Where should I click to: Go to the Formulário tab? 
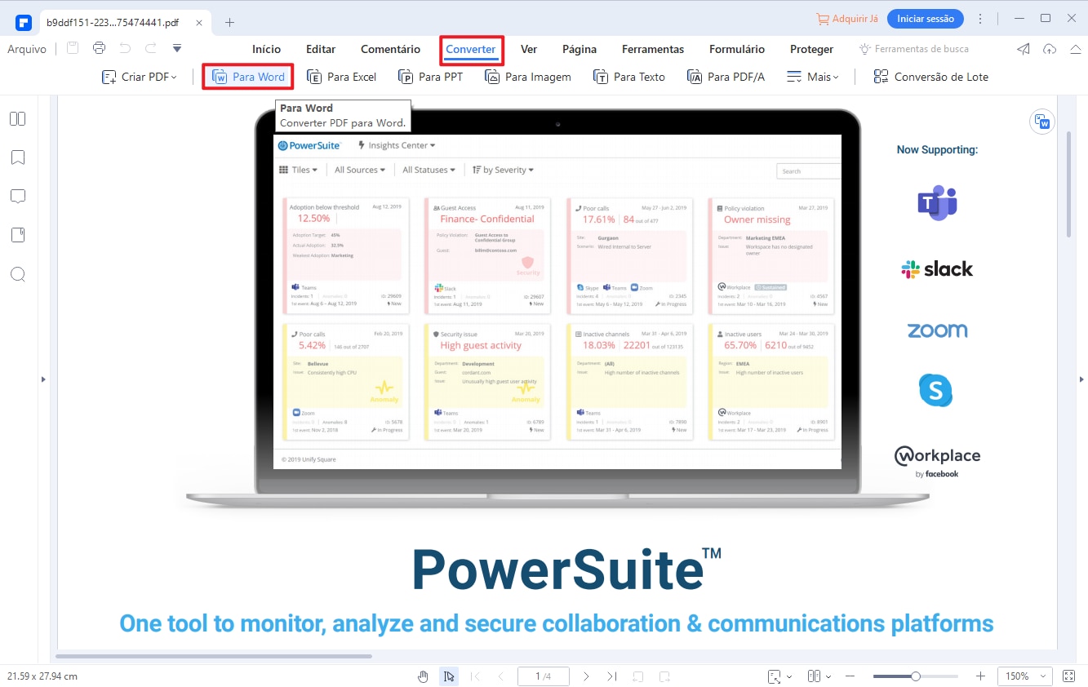pos(737,49)
